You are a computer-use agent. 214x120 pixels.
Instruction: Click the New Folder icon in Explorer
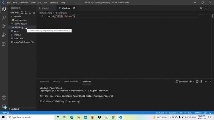[x=26, y=13]
